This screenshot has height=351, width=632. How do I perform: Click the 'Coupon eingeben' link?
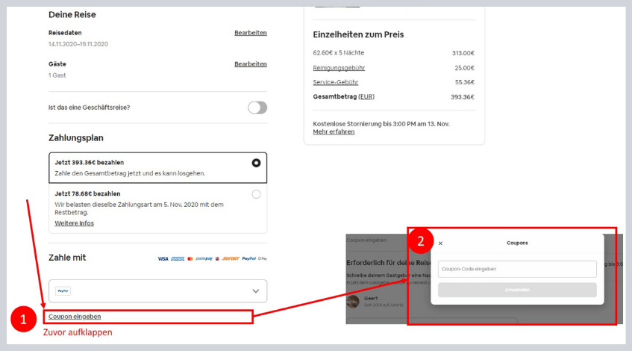pyautogui.click(x=75, y=317)
